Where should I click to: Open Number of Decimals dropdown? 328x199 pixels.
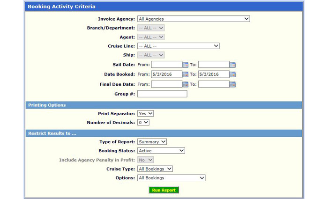tap(143, 123)
